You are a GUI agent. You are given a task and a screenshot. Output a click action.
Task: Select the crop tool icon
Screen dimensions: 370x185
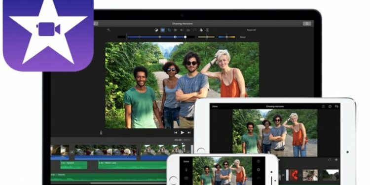tap(169, 30)
